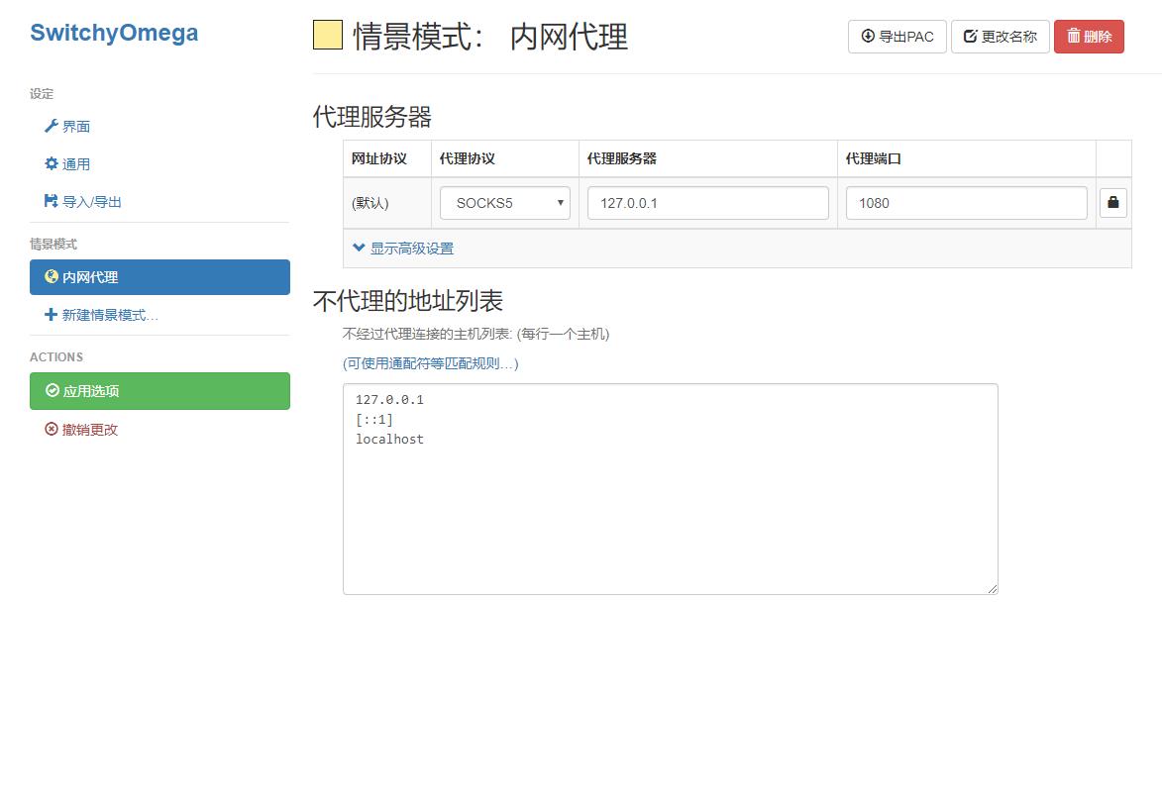This screenshot has width=1162, height=802.
Task: Click the red 删除 delete button
Action: (1090, 37)
